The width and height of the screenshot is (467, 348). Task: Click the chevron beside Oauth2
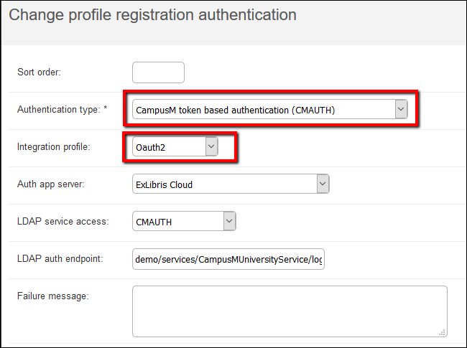pos(211,146)
